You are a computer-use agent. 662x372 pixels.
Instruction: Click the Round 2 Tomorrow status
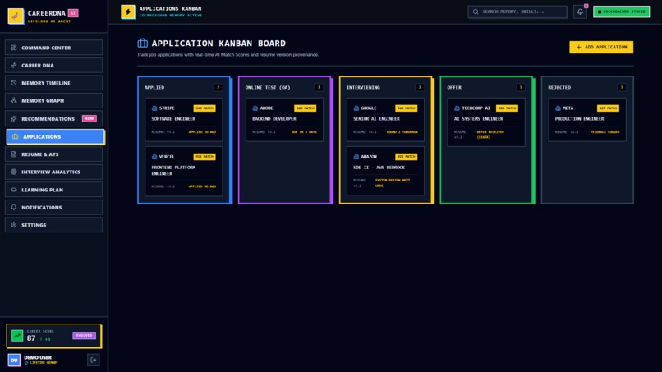click(x=402, y=131)
